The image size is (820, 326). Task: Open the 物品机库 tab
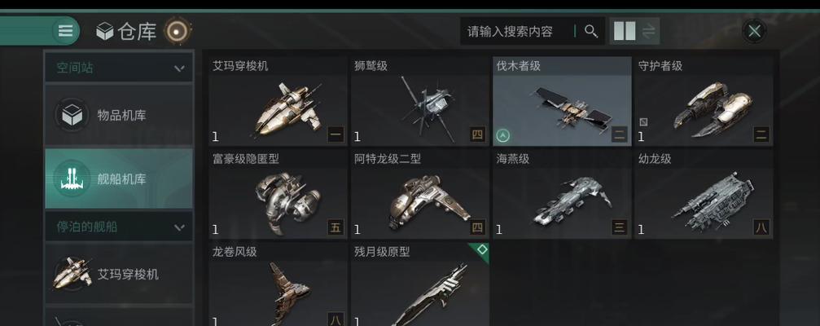(119, 115)
